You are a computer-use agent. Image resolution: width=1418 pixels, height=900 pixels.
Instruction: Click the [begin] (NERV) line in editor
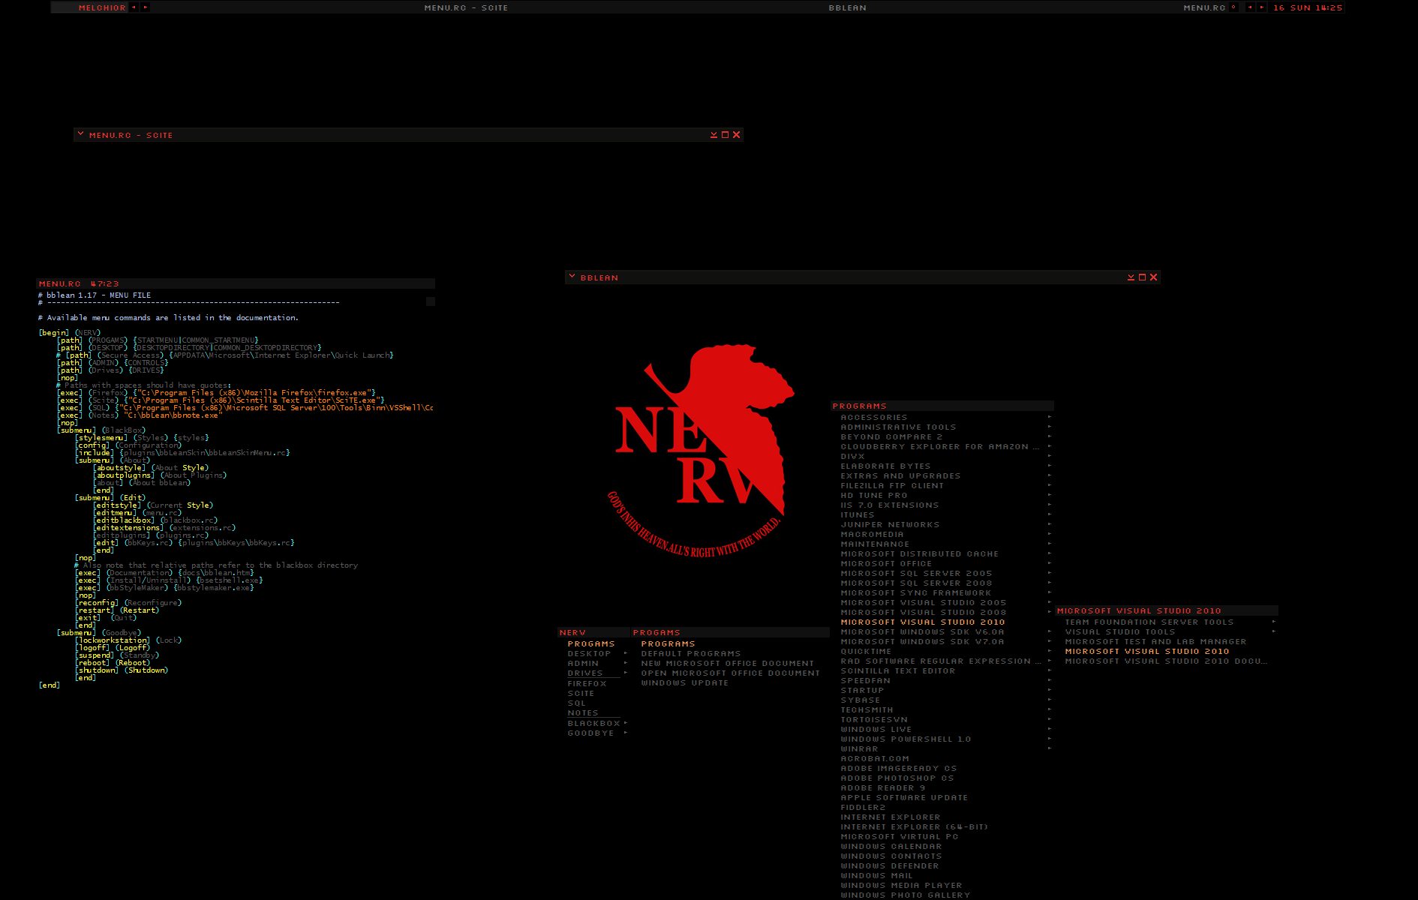click(70, 332)
